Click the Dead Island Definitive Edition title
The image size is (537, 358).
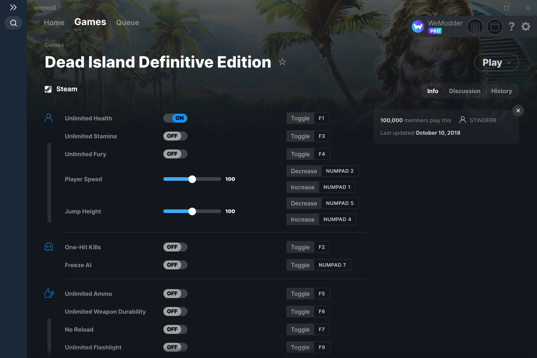[158, 62]
